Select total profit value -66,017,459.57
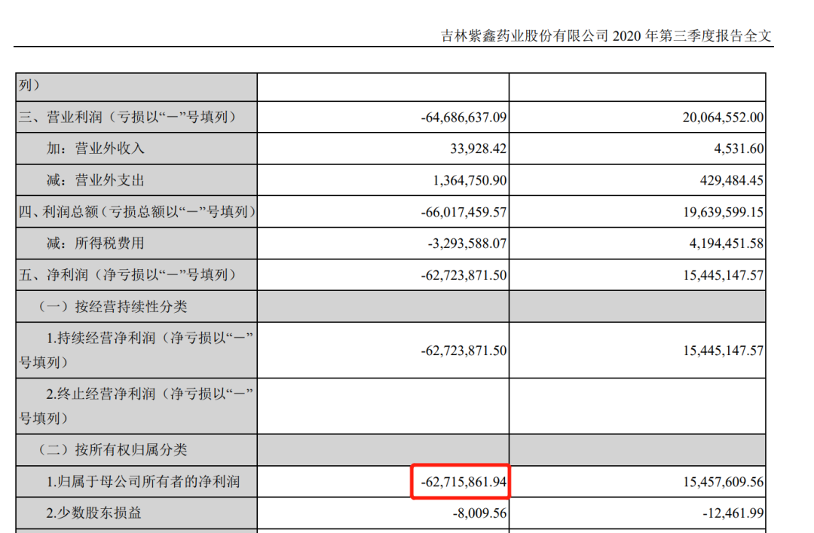This screenshot has height=533, width=814. (x=464, y=213)
